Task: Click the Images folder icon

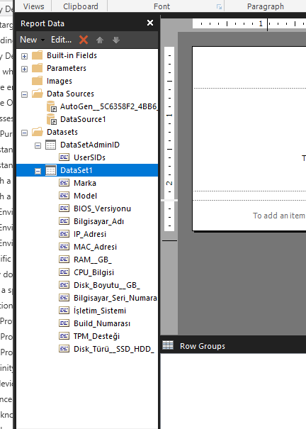Action: tap(38, 81)
